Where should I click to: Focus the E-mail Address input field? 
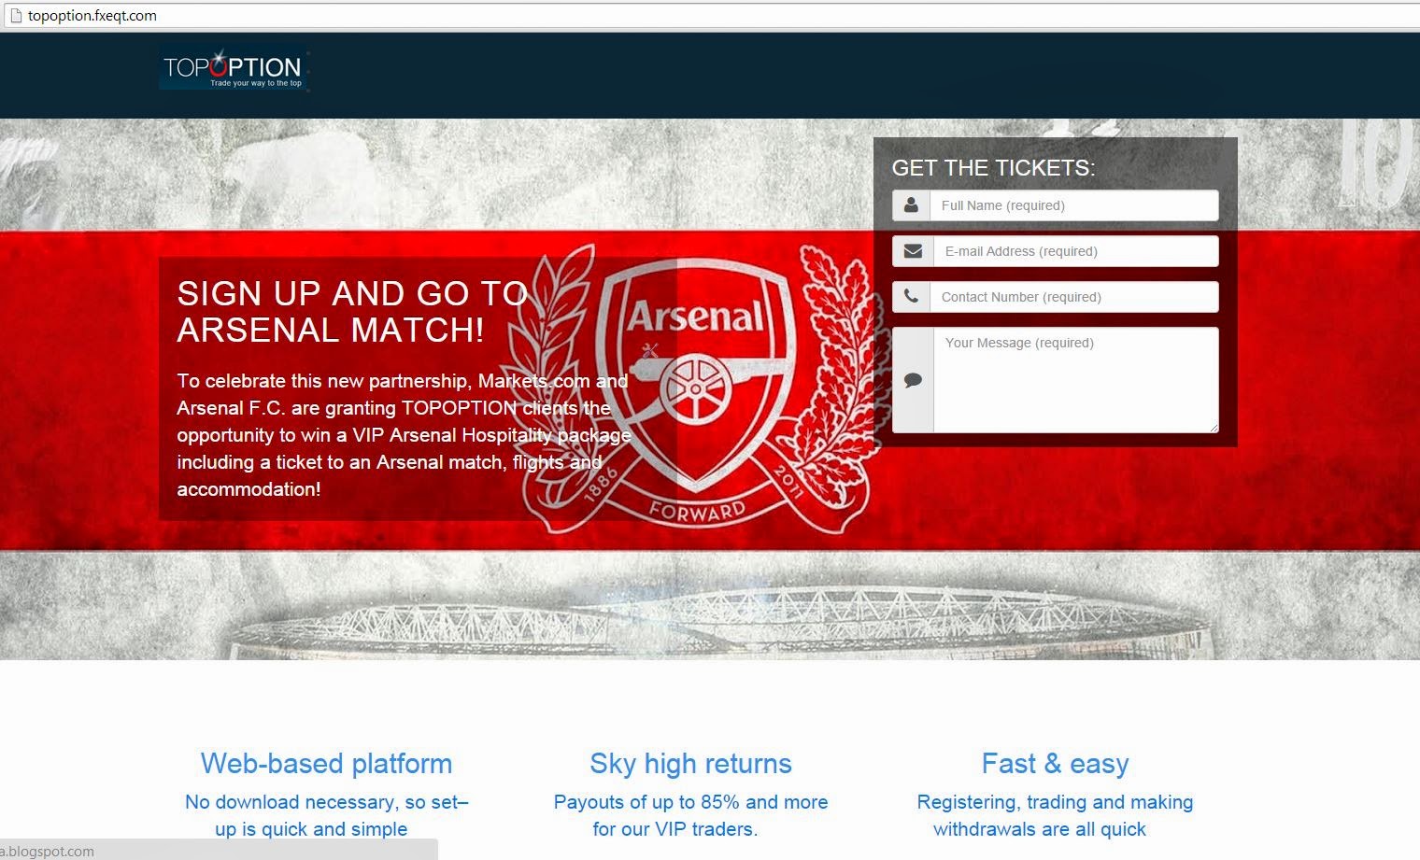pos(1076,251)
